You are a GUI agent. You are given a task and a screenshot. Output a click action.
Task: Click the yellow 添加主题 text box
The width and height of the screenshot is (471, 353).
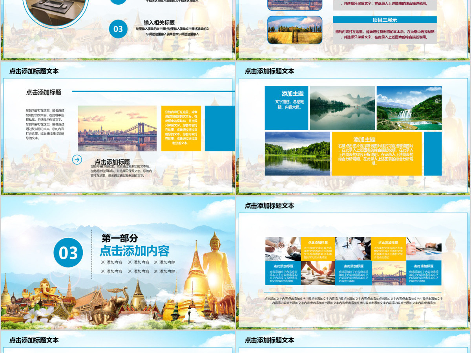(377, 153)
